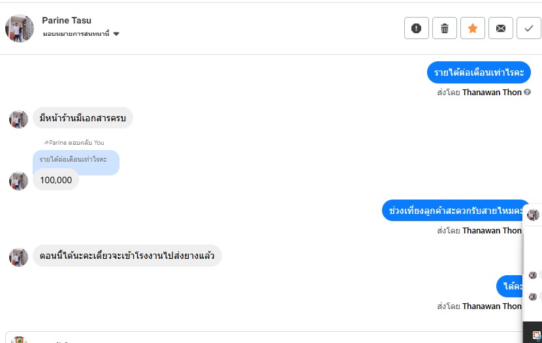Mark conversation unread with envelope icon

pos(501,28)
